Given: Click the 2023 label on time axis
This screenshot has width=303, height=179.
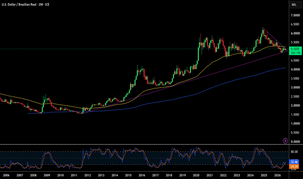Looking at the screenshot, I should 237,175.
